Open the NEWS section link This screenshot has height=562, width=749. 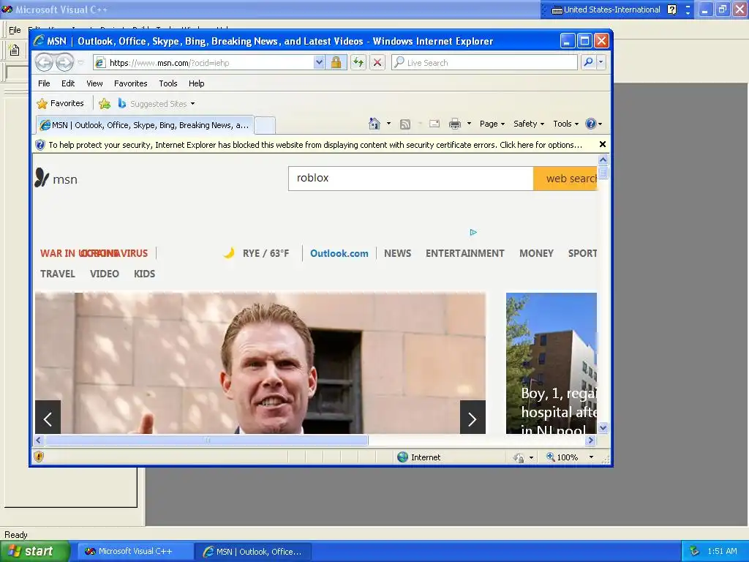pyautogui.click(x=397, y=253)
